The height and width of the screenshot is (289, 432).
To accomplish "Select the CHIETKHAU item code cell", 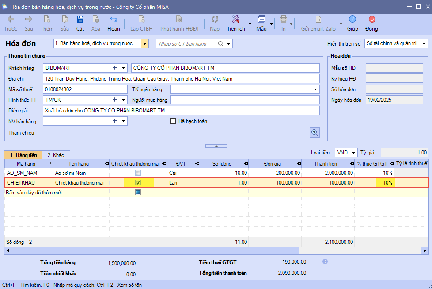I will pos(29,183).
